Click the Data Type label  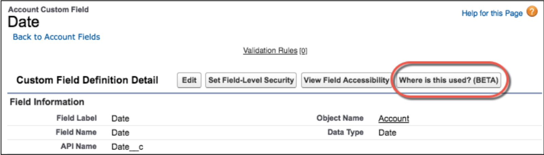tap(345, 132)
